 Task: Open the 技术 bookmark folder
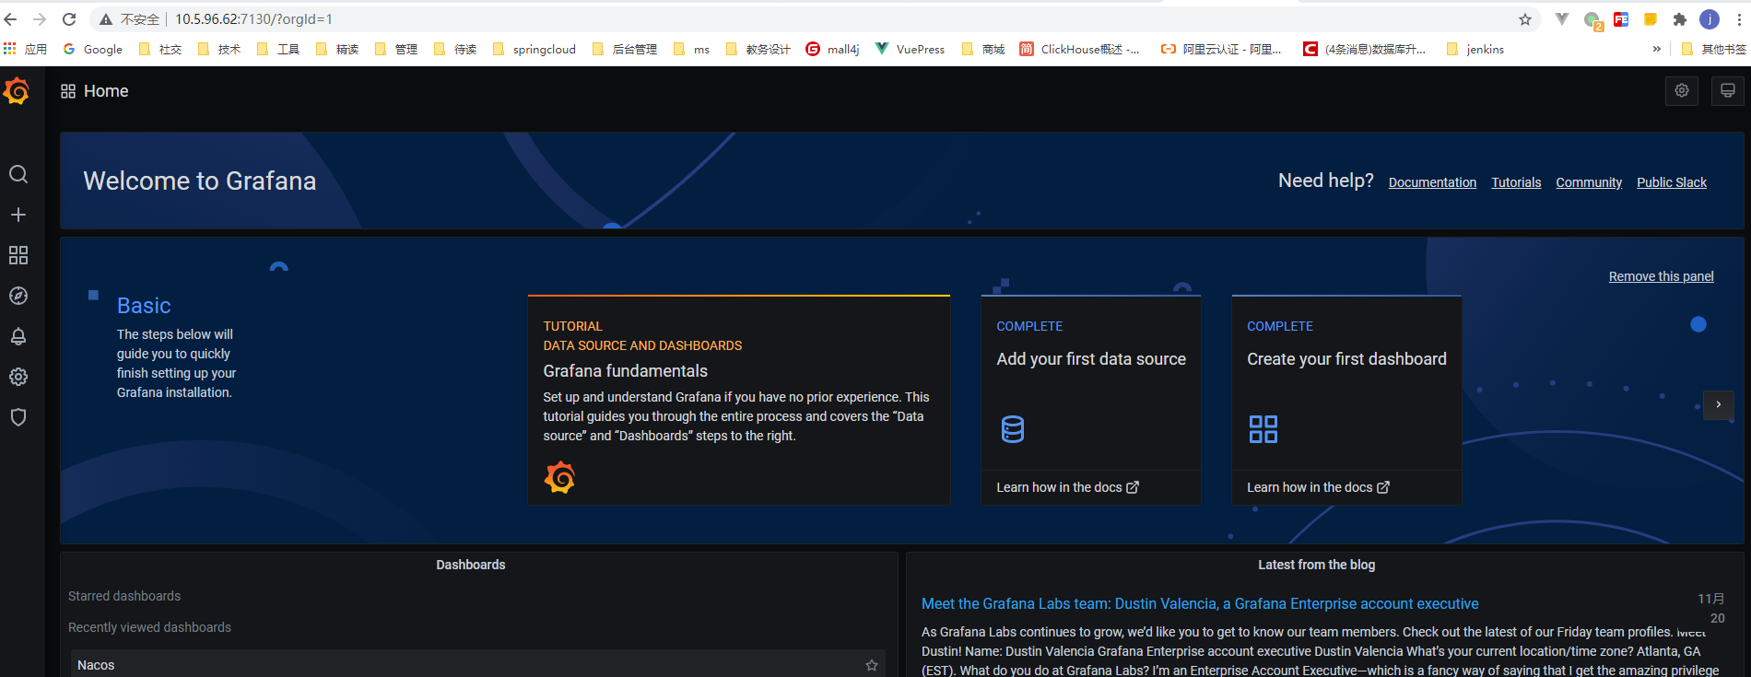(219, 49)
